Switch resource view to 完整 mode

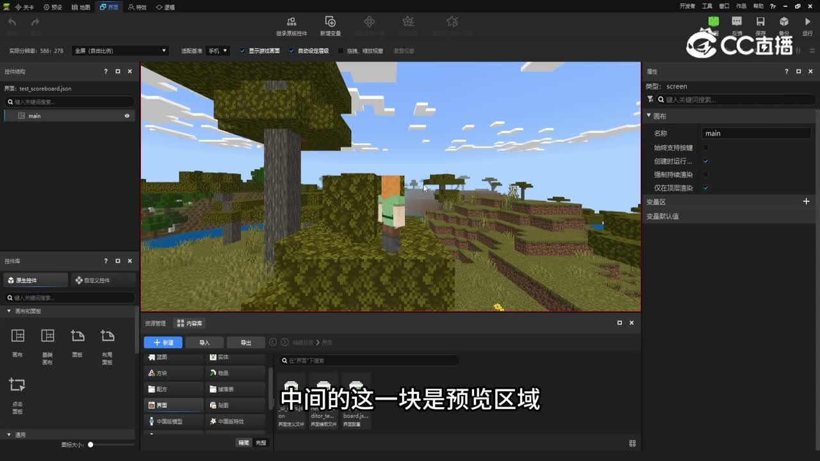pos(261,443)
